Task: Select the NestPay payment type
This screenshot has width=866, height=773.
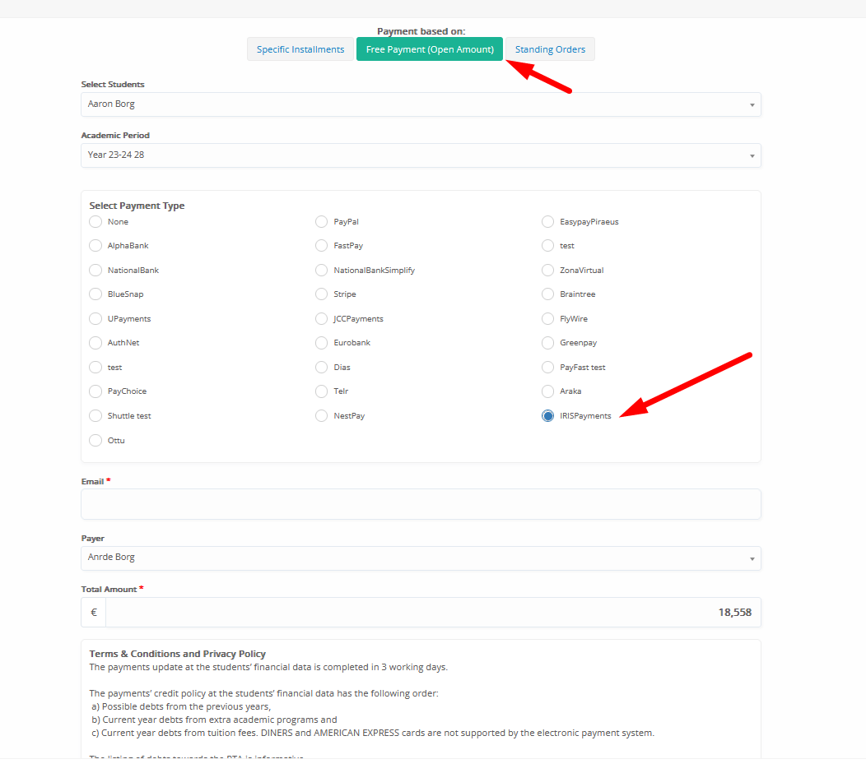Action: (322, 416)
